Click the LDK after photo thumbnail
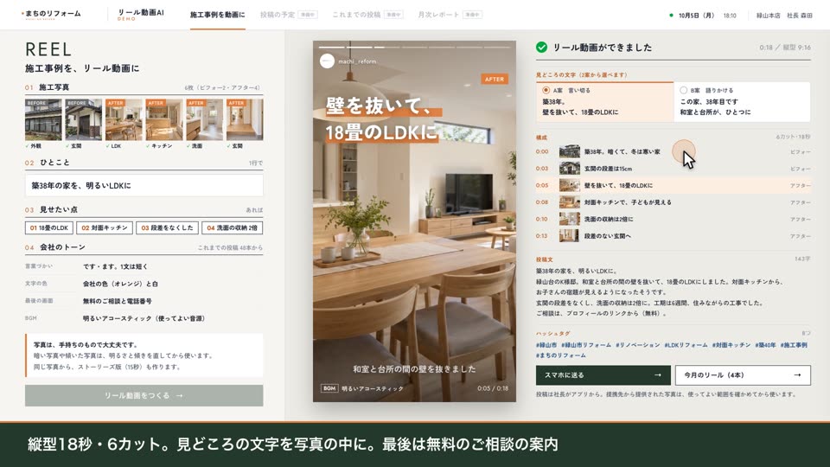Image resolution: width=830 pixels, height=467 pixels. (124, 119)
